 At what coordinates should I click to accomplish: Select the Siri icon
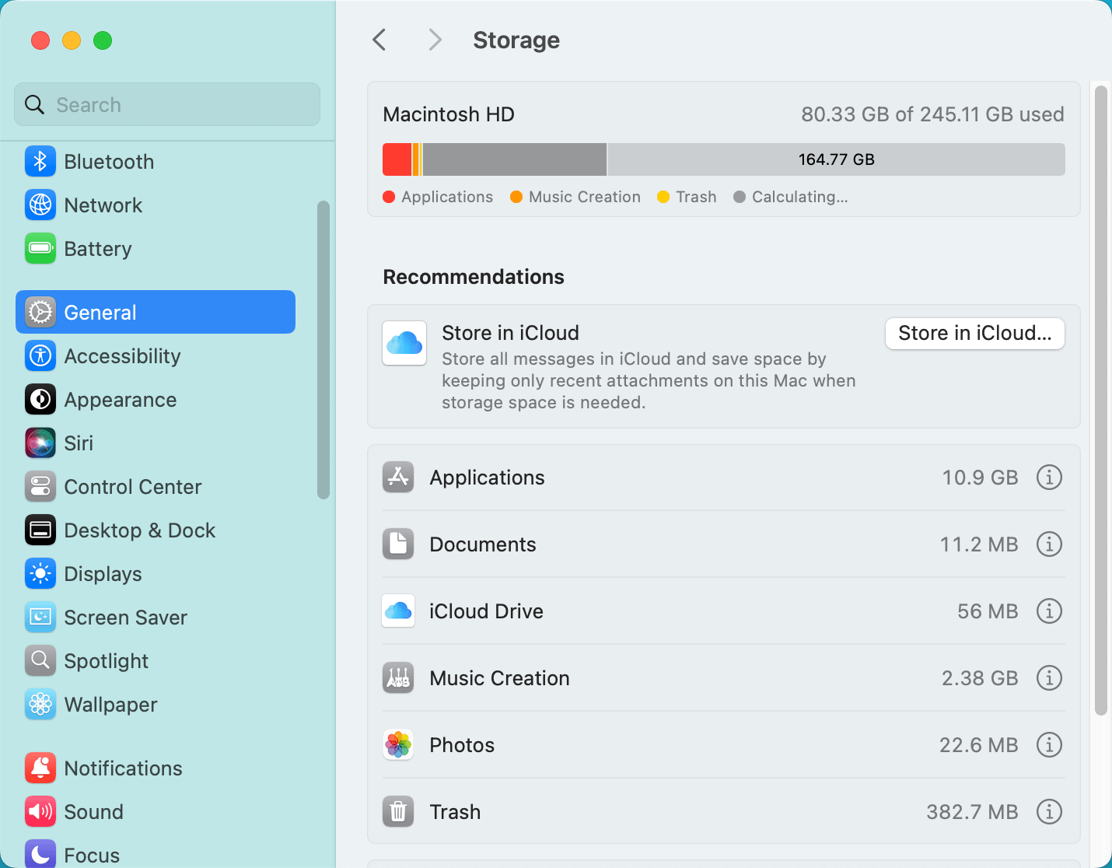point(40,443)
